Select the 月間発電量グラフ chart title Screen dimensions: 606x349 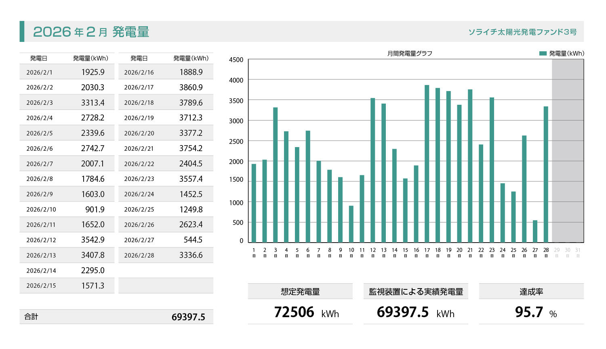(410, 53)
